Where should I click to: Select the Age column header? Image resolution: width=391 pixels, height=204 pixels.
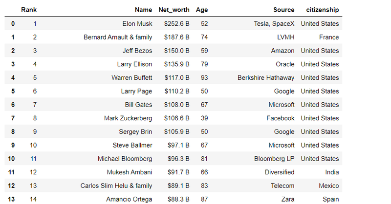coord(201,10)
